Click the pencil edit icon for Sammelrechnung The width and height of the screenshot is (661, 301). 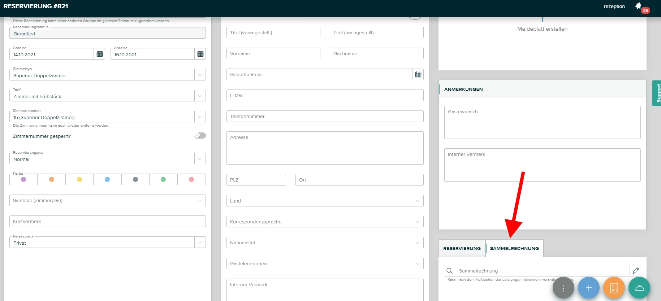(635, 271)
